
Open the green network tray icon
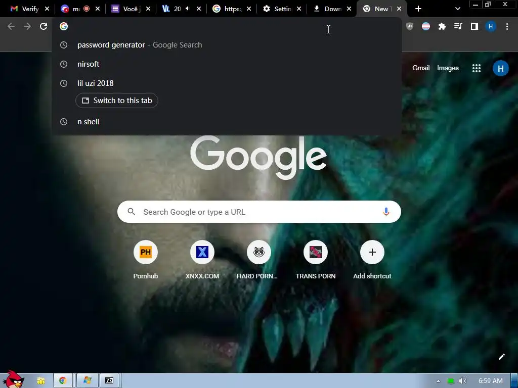click(x=450, y=381)
